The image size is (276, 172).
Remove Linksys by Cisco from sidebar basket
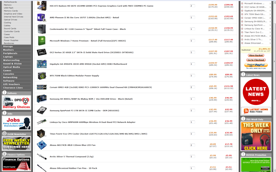242,28
